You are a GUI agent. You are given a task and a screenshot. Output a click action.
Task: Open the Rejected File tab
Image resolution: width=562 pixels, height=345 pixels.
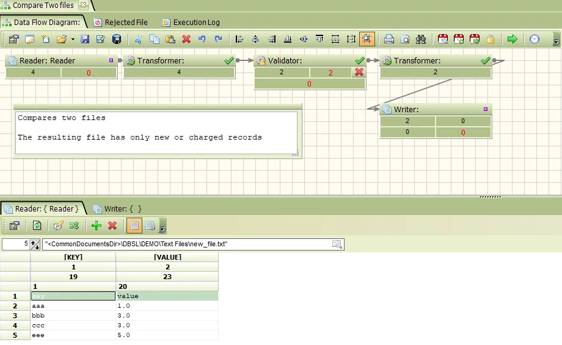pos(121,22)
